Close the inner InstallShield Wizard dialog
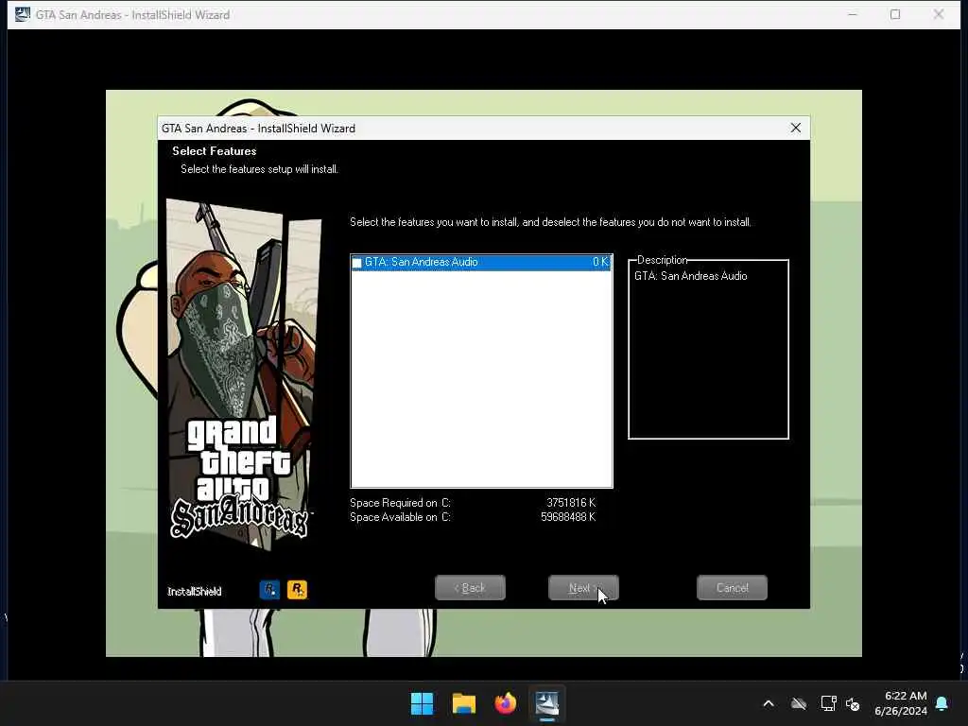 (795, 128)
